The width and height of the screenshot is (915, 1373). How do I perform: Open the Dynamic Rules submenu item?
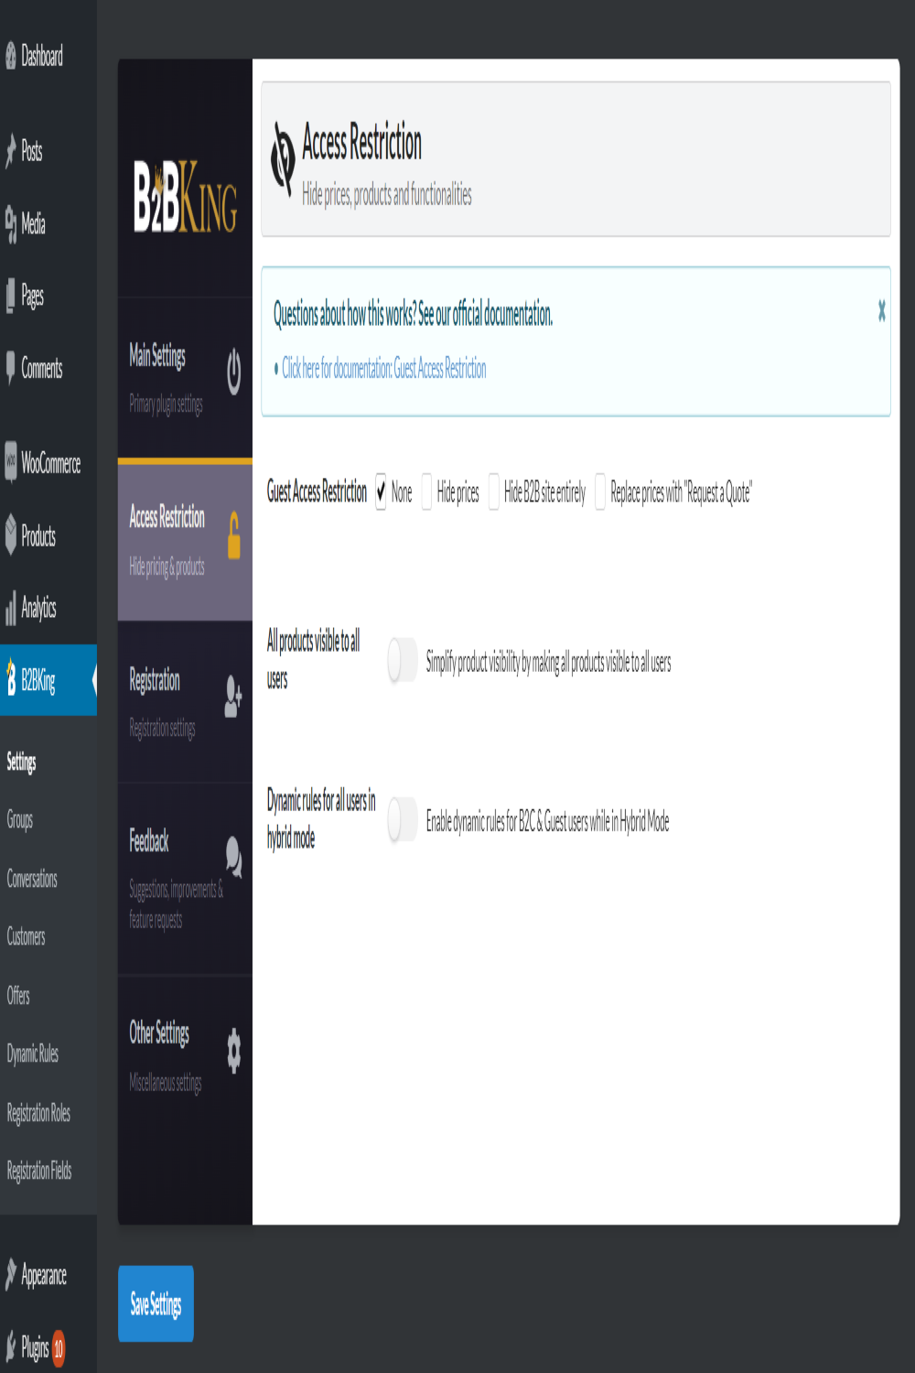coord(33,1054)
